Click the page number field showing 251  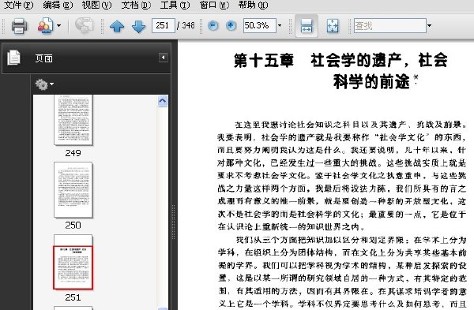[x=164, y=26]
